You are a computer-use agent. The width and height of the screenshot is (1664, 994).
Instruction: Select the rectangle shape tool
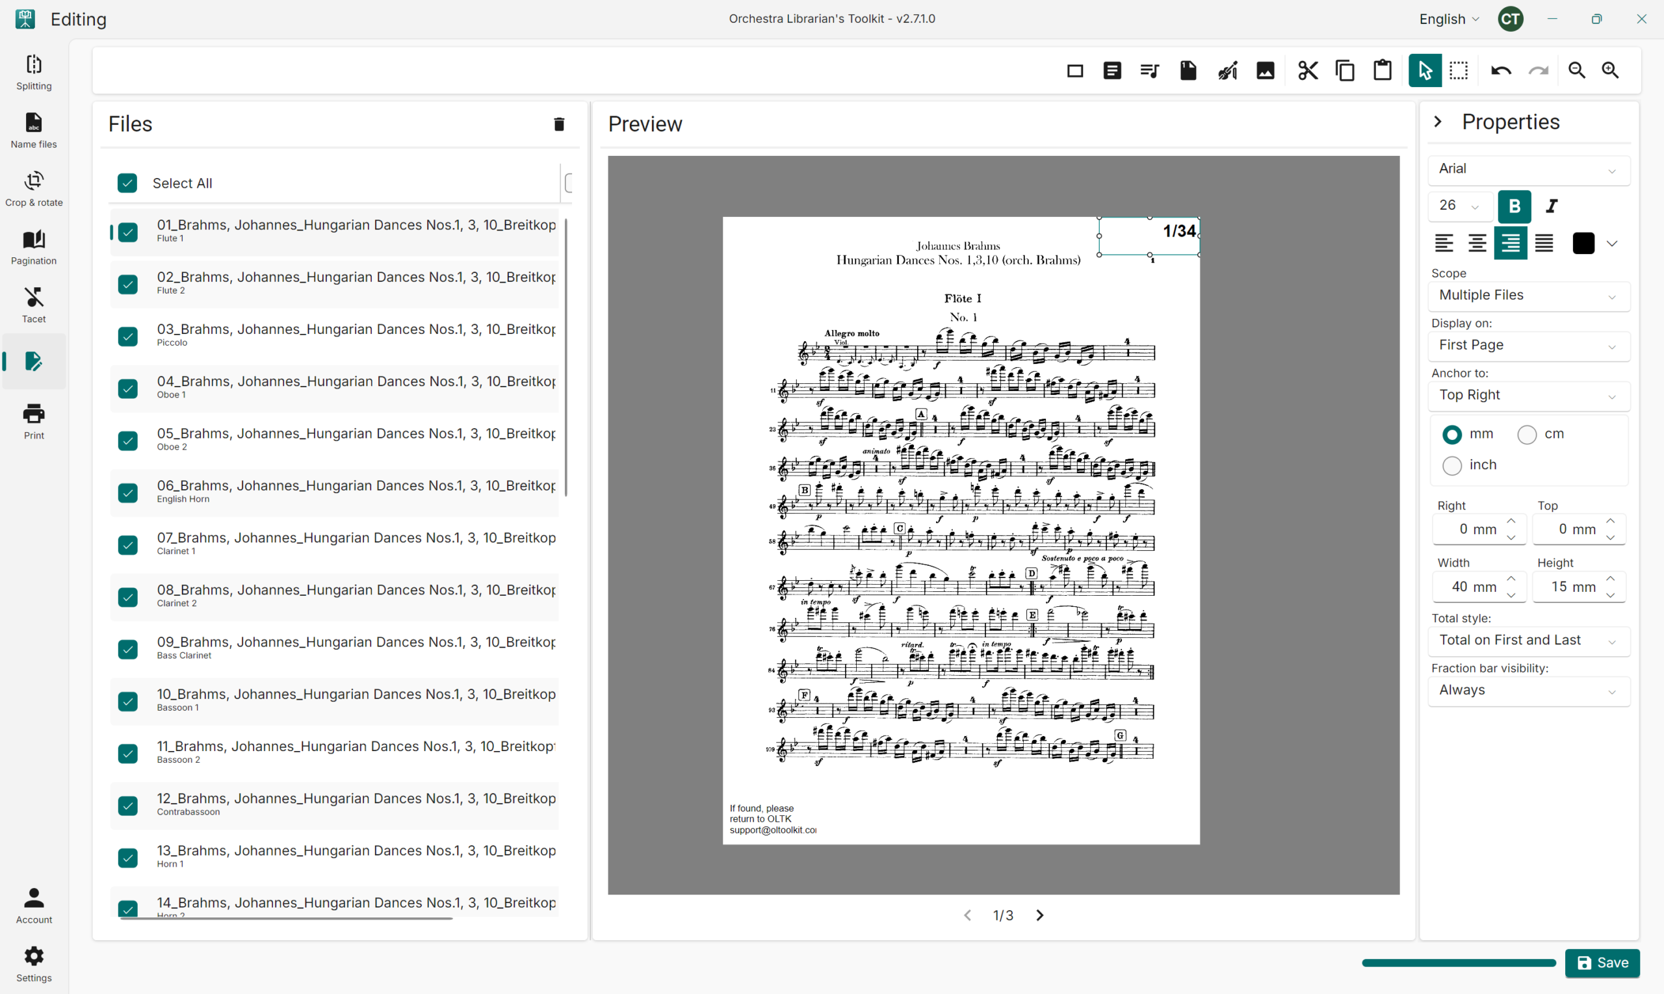click(x=1075, y=71)
